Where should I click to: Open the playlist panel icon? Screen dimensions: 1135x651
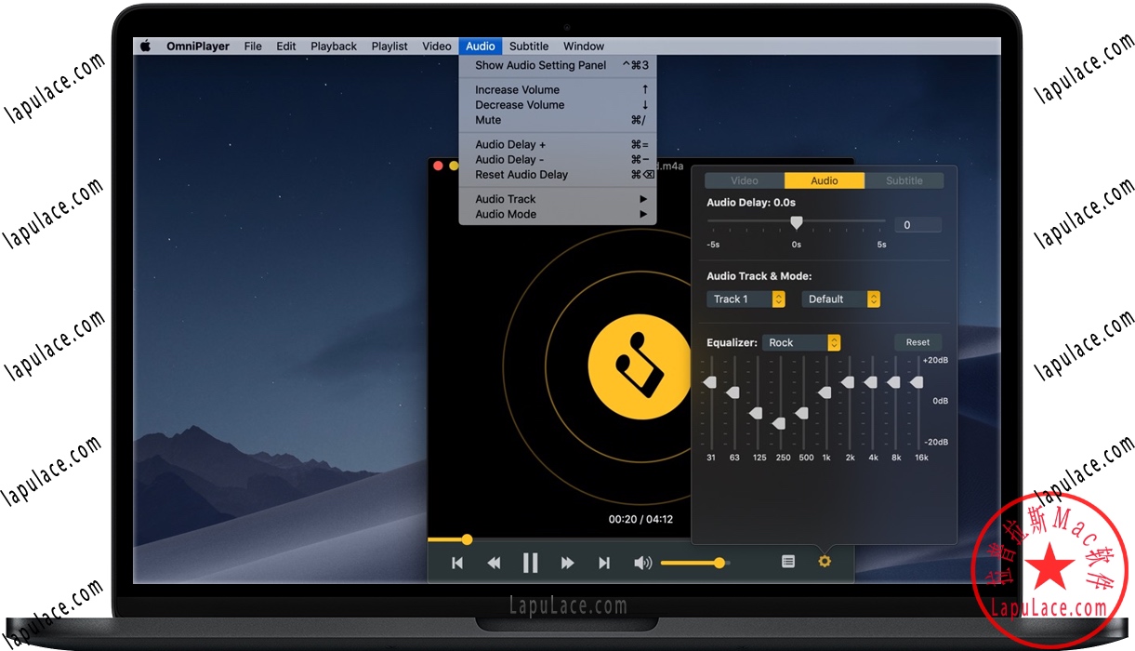788,562
